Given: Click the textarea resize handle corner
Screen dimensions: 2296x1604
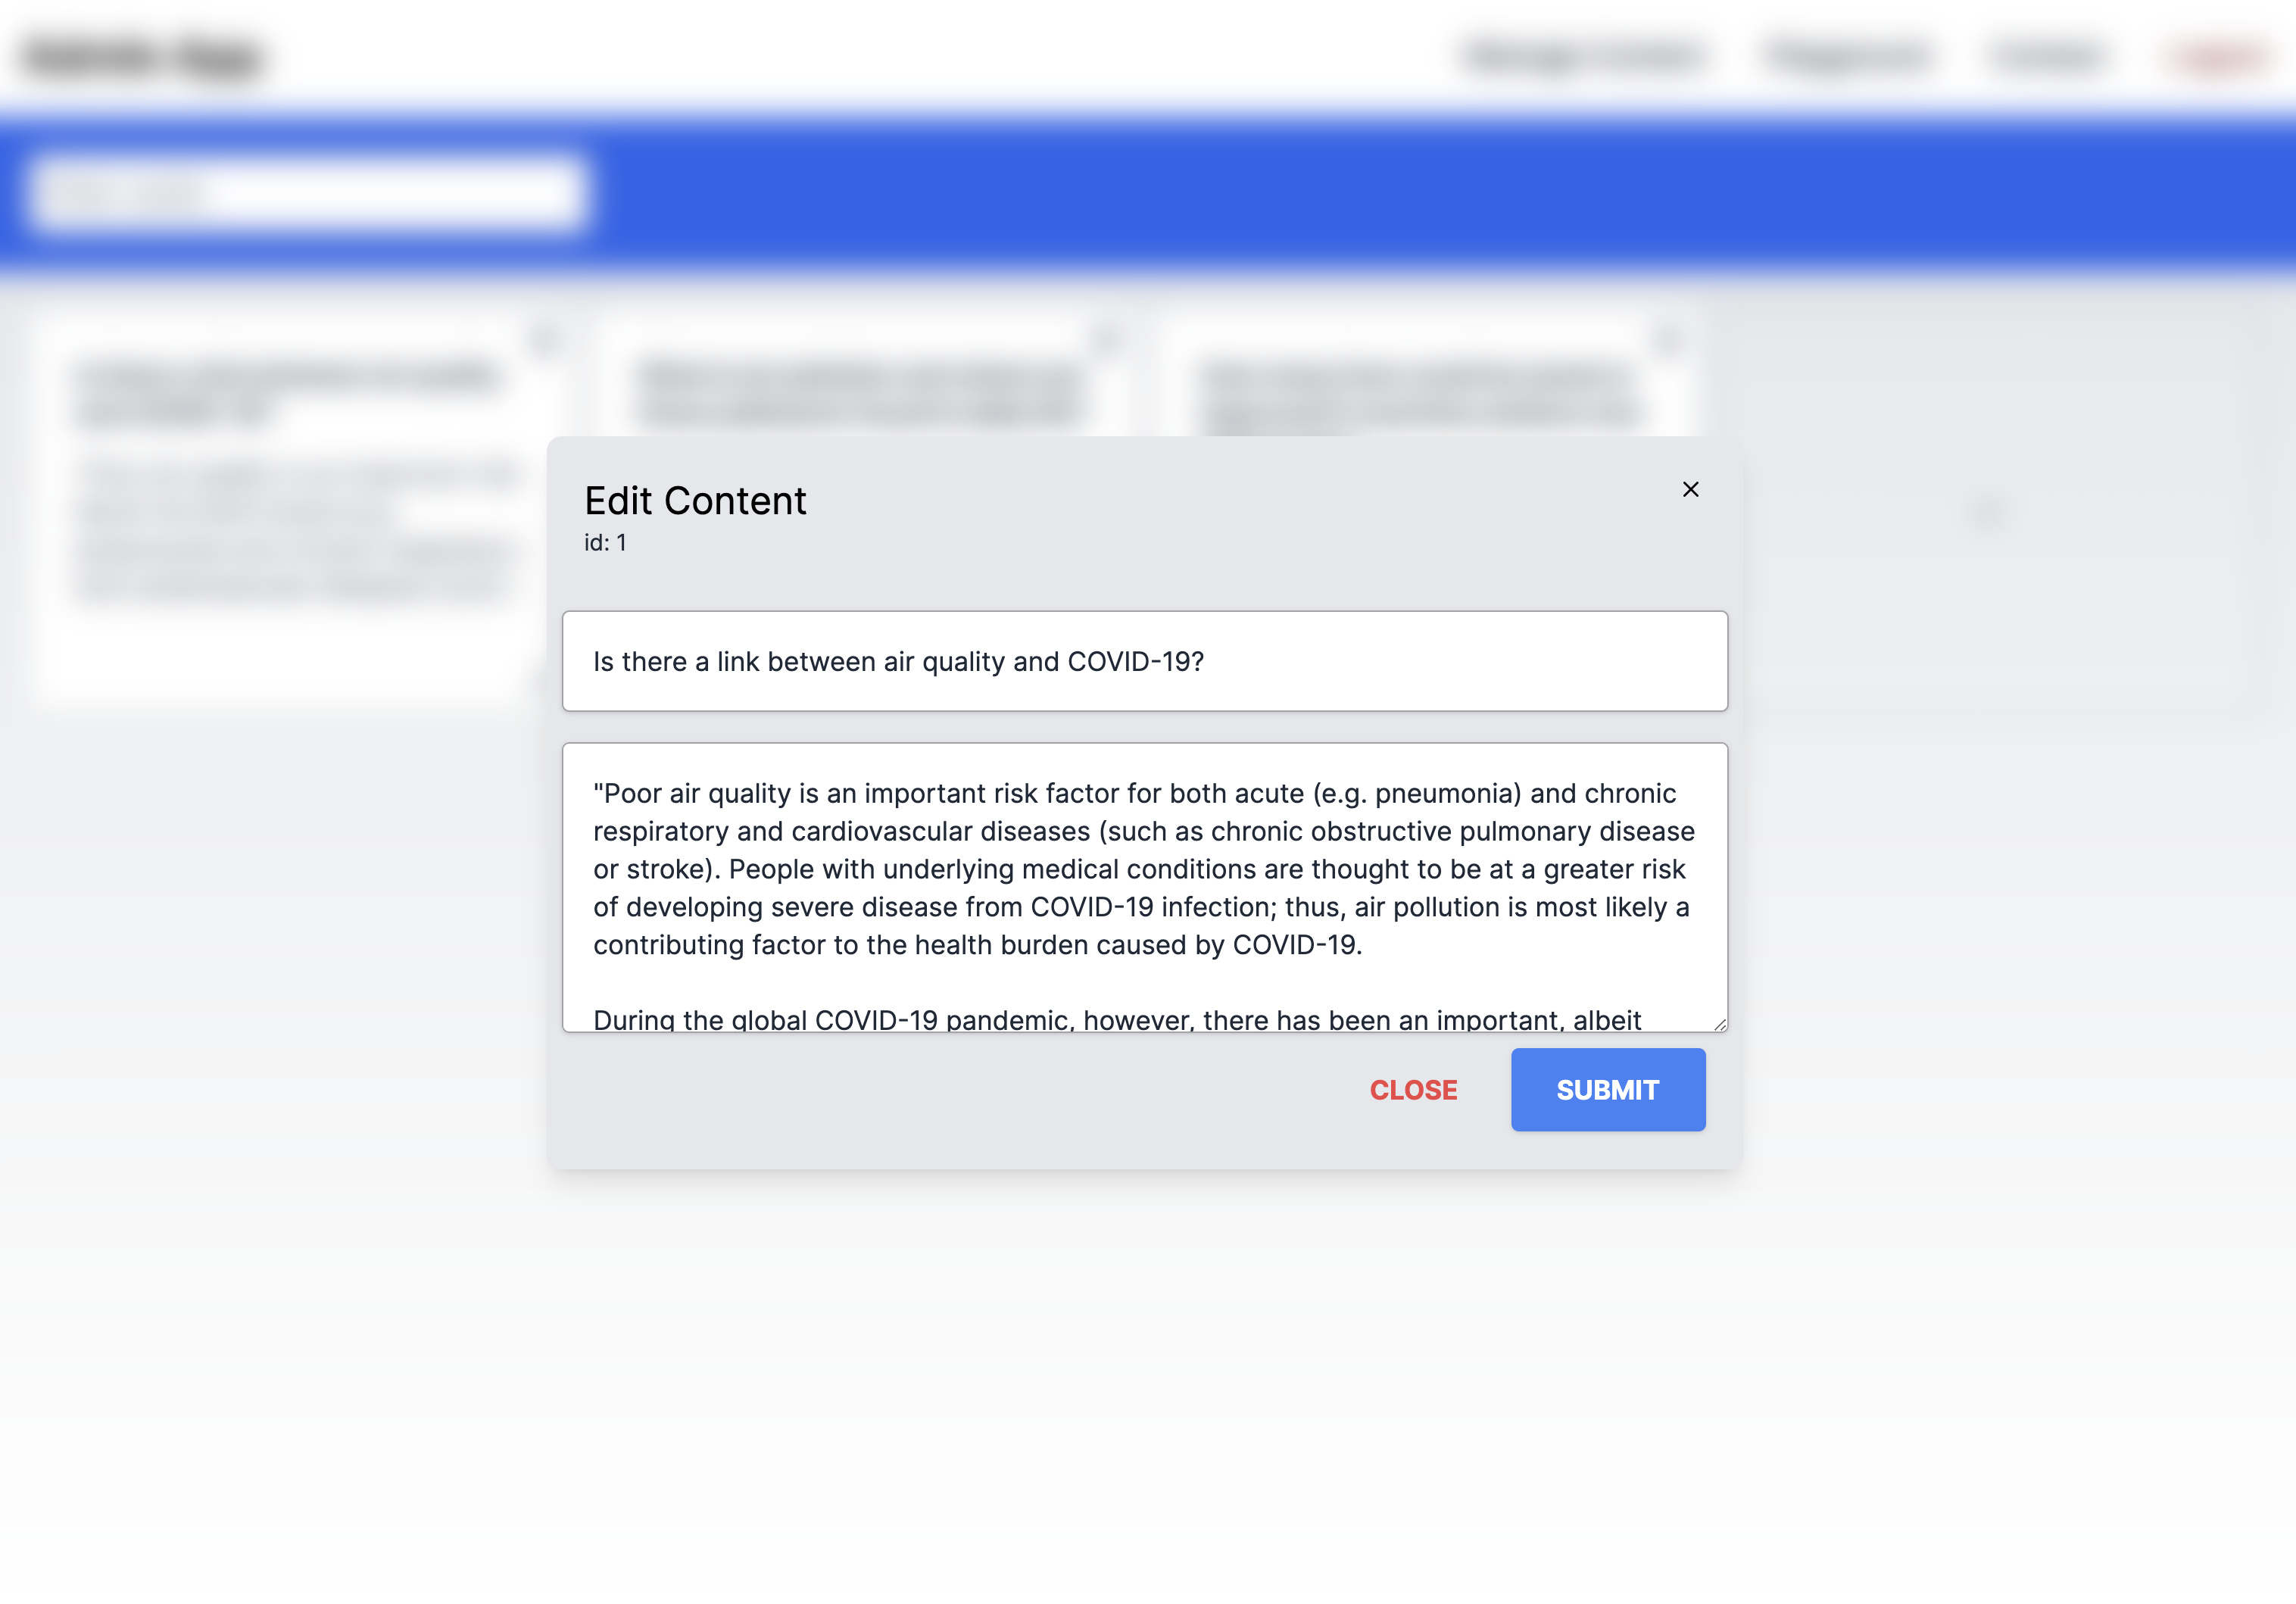Looking at the screenshot, I should 1719,1023.
